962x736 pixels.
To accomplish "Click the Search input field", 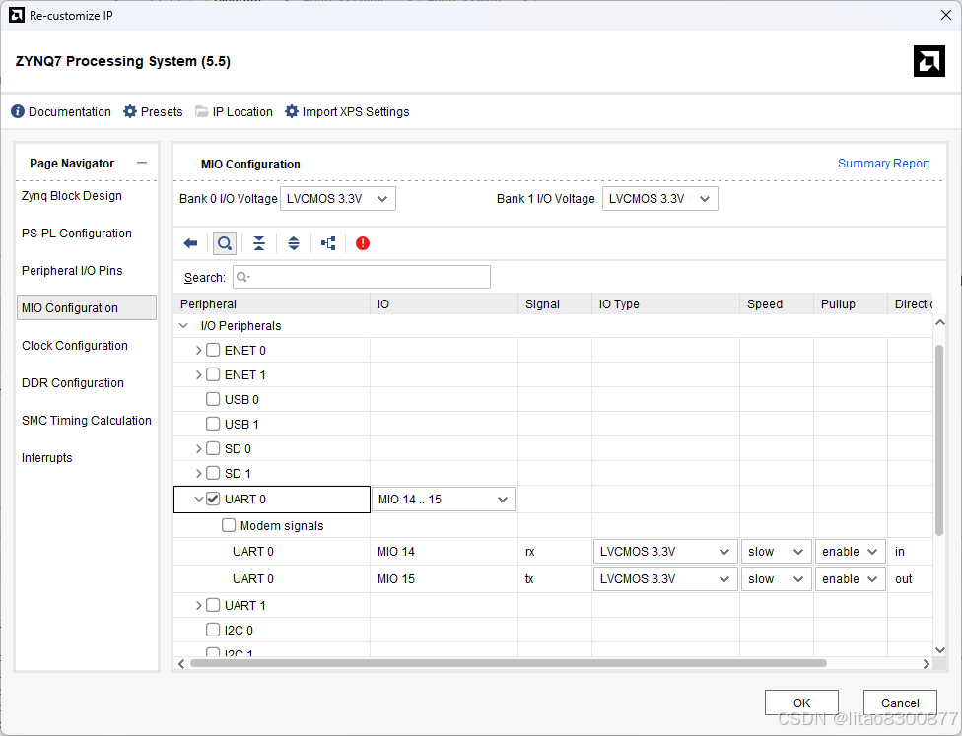I will 362,277.
